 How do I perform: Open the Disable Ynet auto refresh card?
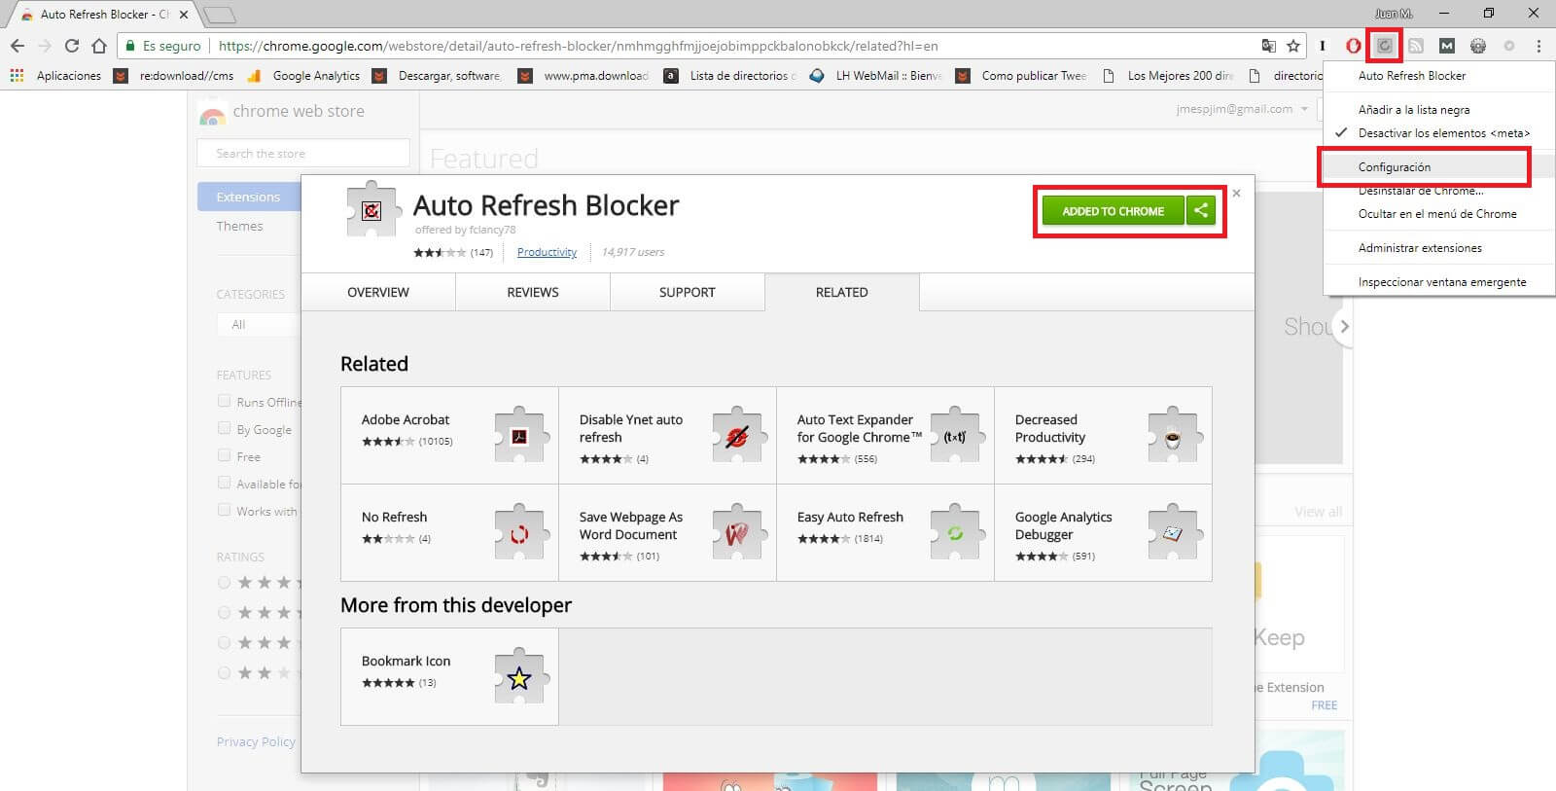coord(667,435)
